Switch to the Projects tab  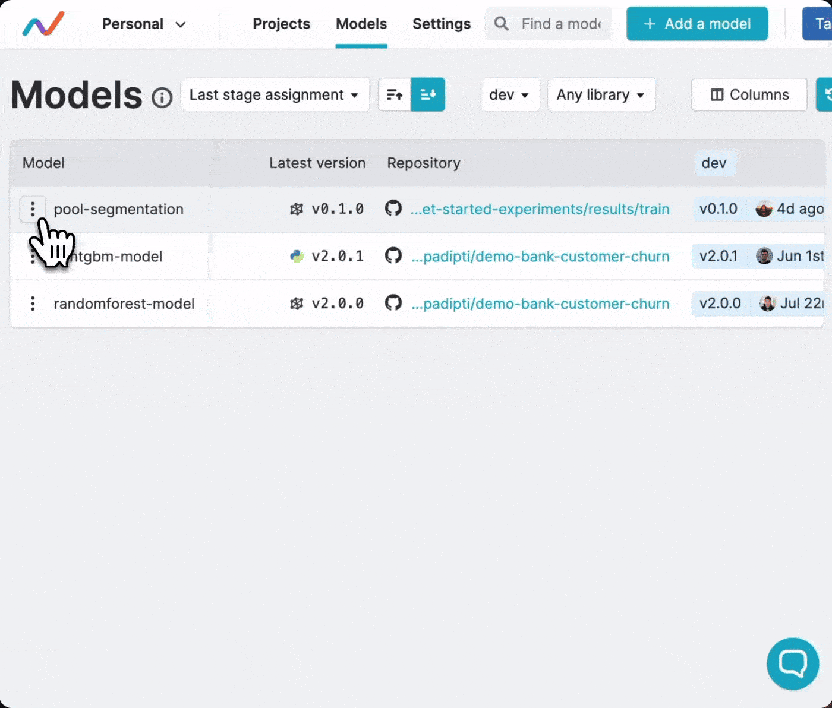pos(281,24)
